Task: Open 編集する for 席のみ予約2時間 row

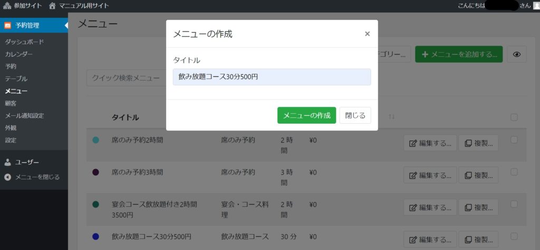Action: [x=430, y=144]
